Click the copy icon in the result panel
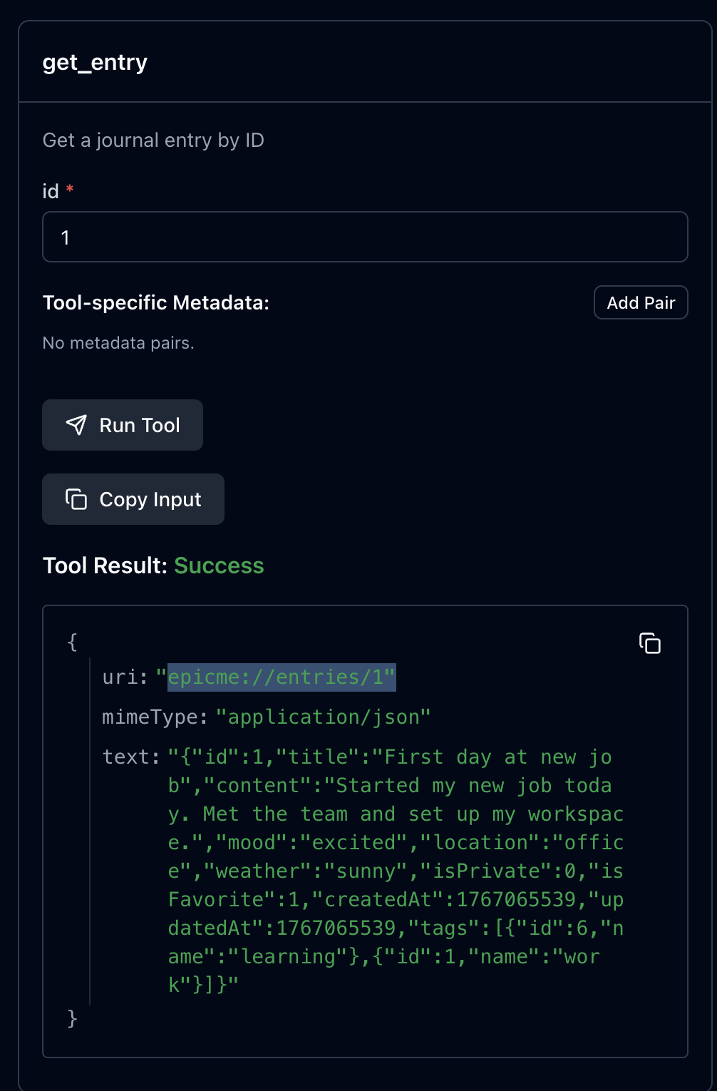 coord(649,643)
